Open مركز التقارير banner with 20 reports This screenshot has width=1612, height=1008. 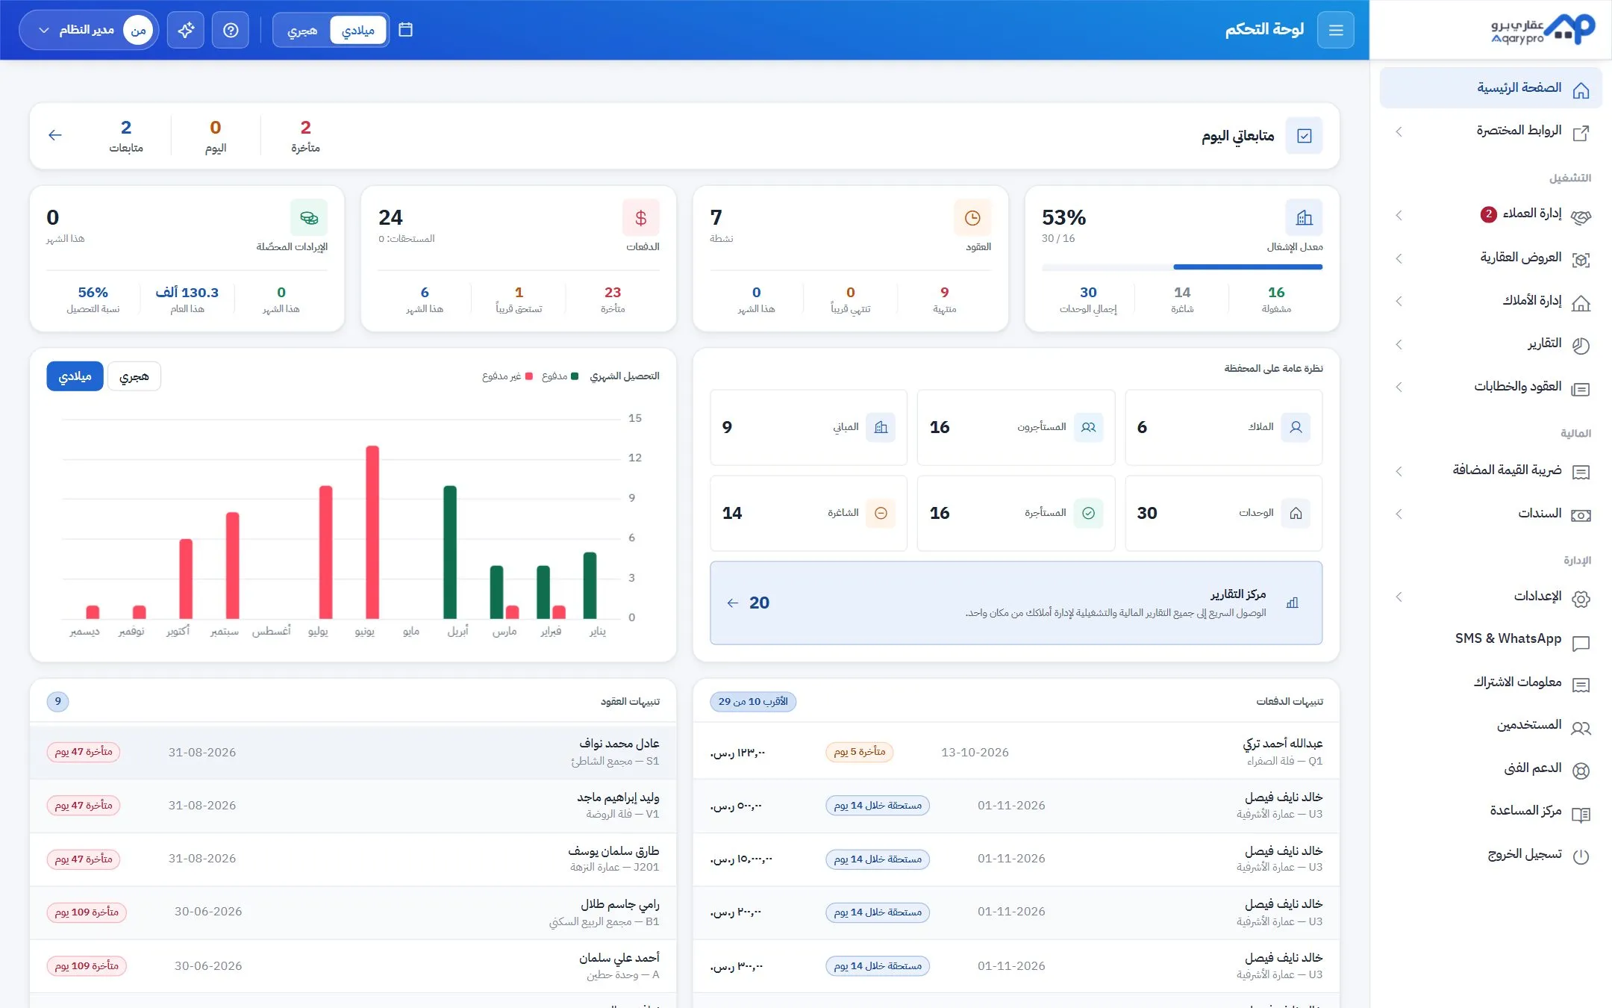click(1016, 603)
